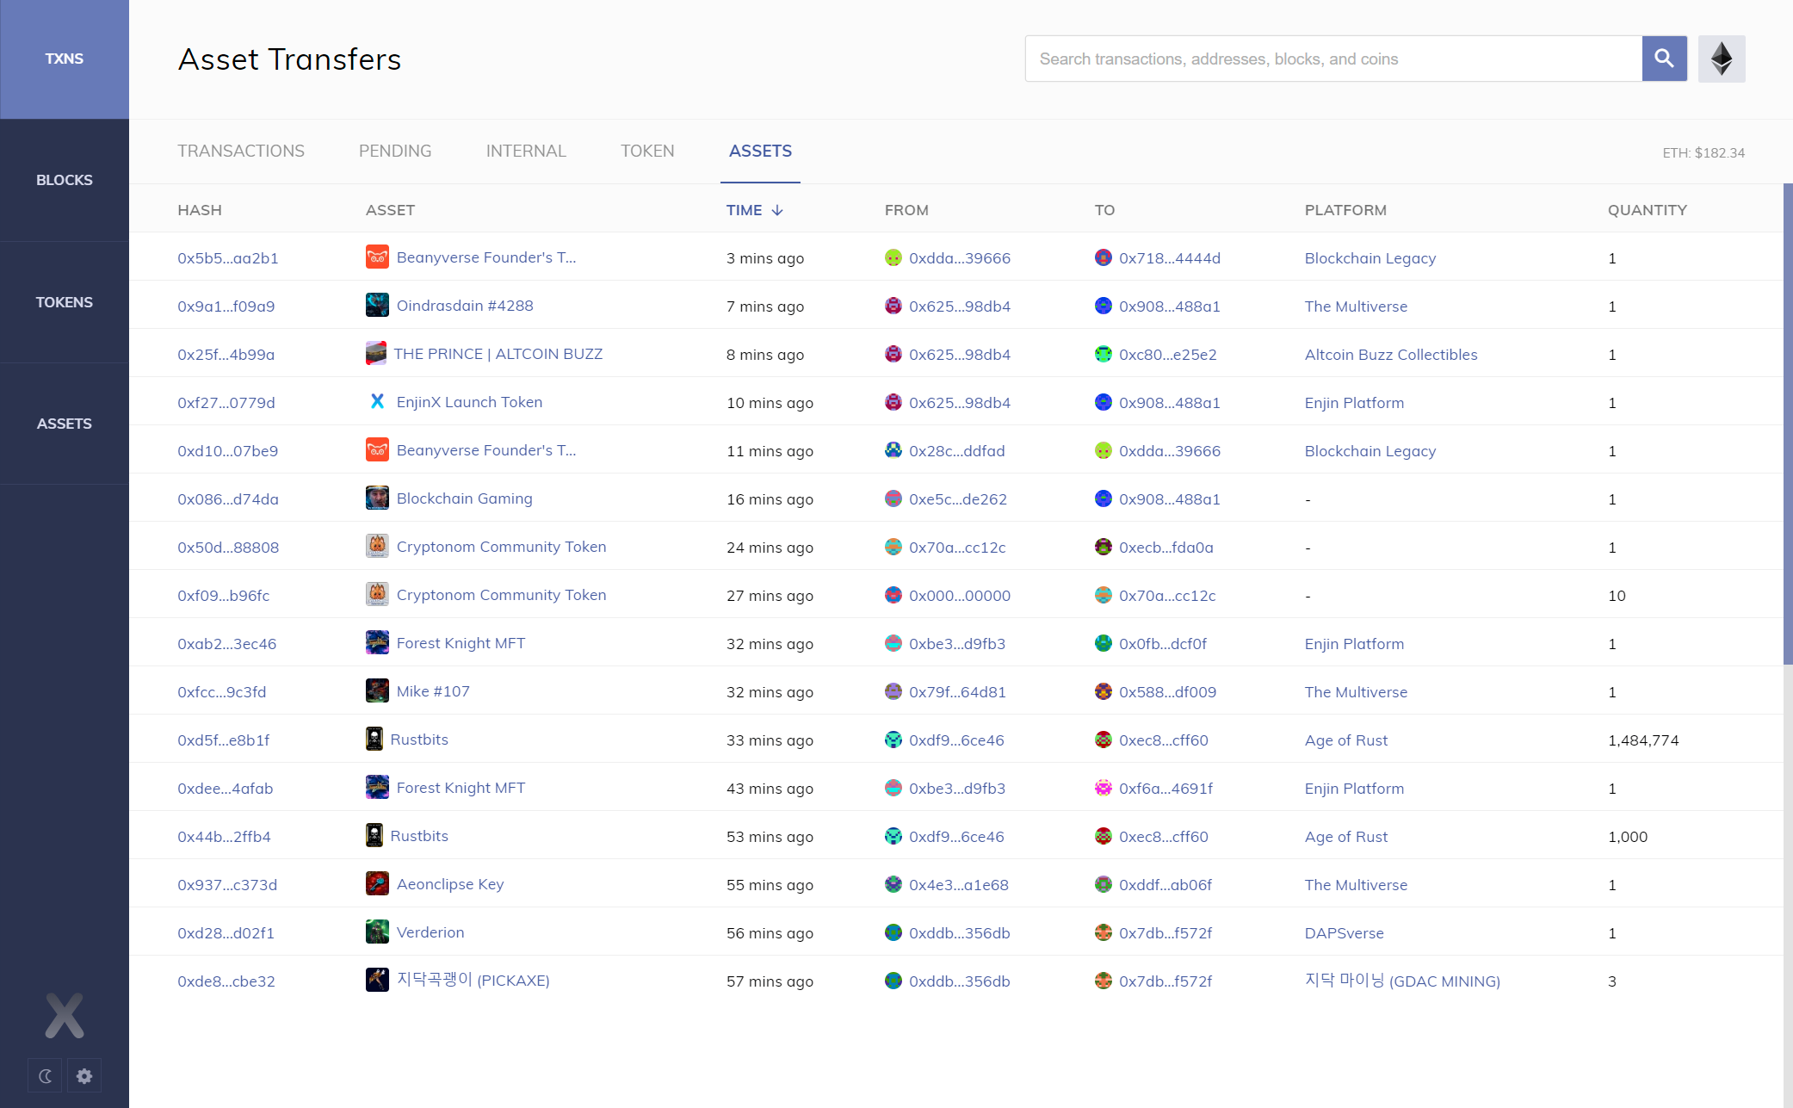This screenshot has width=1793, height=1108.
Task: Click identicon next to 0x4e3...a1e68
Action: point(893,884)
